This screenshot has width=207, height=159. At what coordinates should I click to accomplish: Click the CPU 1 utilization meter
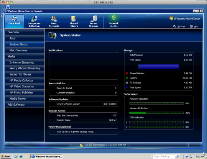pyautogui.click(x=156, y=122)
